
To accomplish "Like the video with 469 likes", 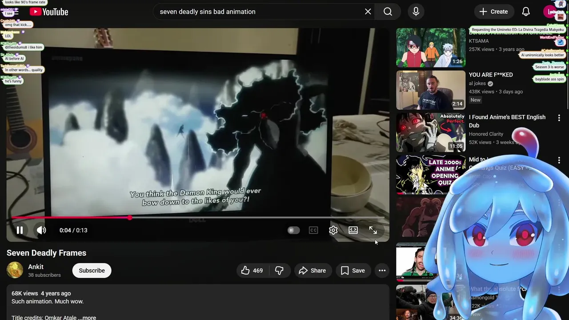I will pos(252,270).
